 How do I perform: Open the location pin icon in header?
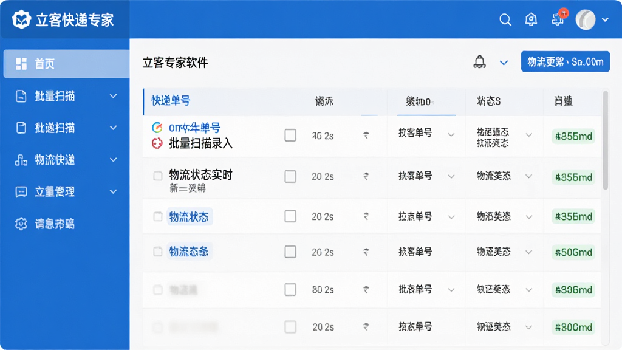[531, 19]
